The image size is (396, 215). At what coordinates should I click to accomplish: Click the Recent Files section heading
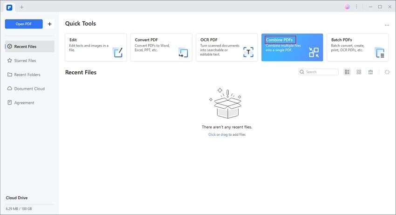[81, 72]
